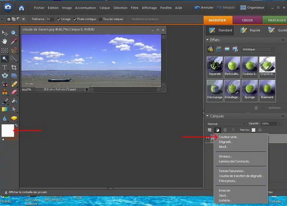The image size is (287, 206).
Task: Toggle lock transparent pixels checkerboard icon
Action: [x=254, y=130]
